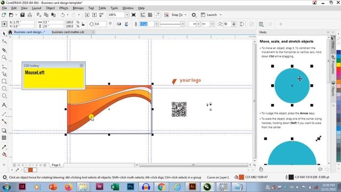Open Photoshop from the taskbar
Viewport: 341px width, 192px height.
(x=131, y=187)
